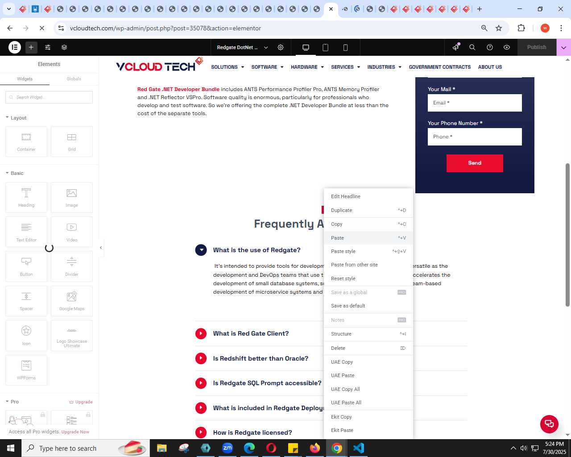Image resolution: width=571 pixels, height=457 pixels.
Task: Choose Duplicate in context menu
Action: (x=368, y=210)
